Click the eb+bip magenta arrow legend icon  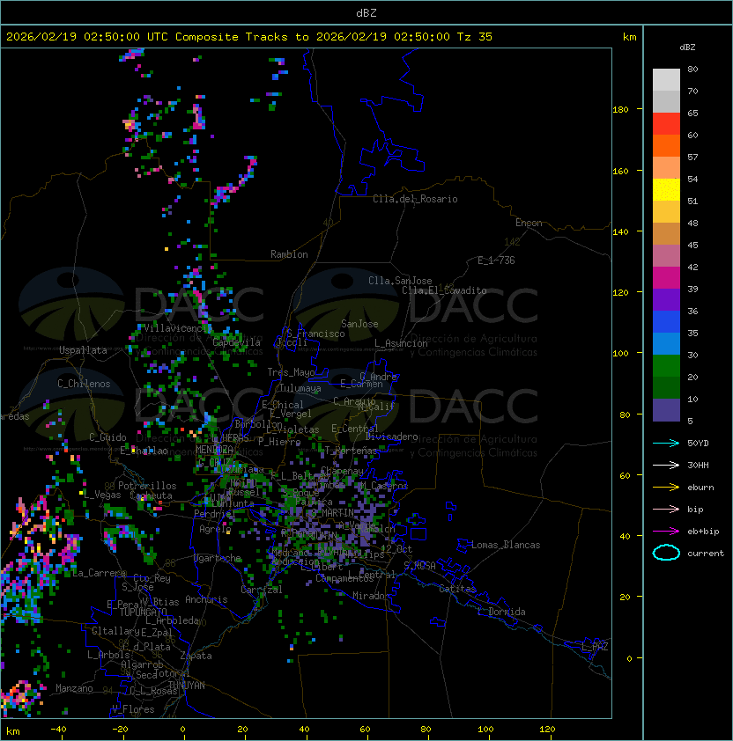[x=666, y=532]
